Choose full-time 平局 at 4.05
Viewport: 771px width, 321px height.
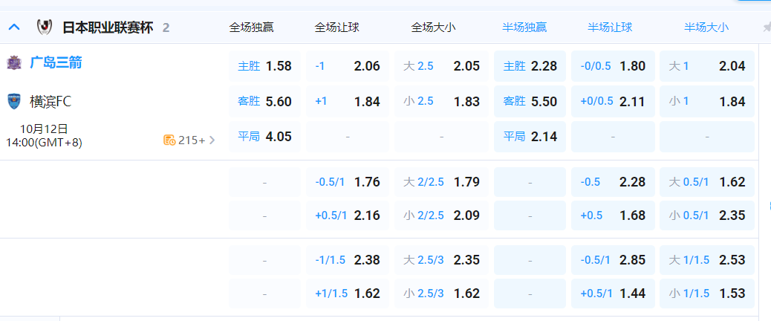click(264, 137)
